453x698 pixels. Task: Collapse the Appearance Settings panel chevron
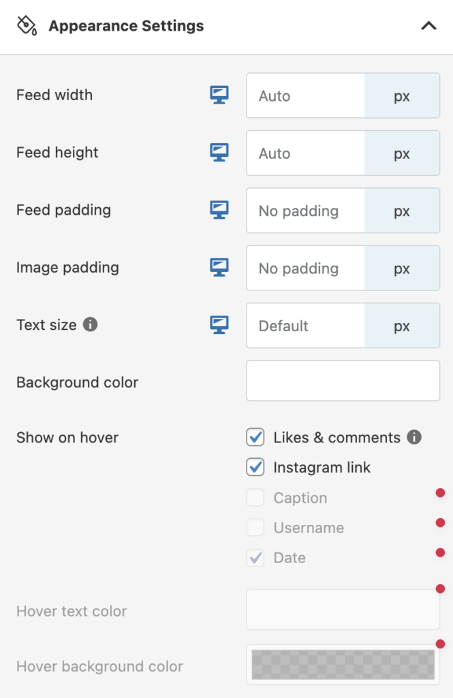[428, 27]
